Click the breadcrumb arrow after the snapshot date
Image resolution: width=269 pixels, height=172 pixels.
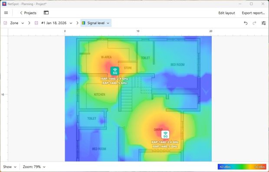coord(77,23)
